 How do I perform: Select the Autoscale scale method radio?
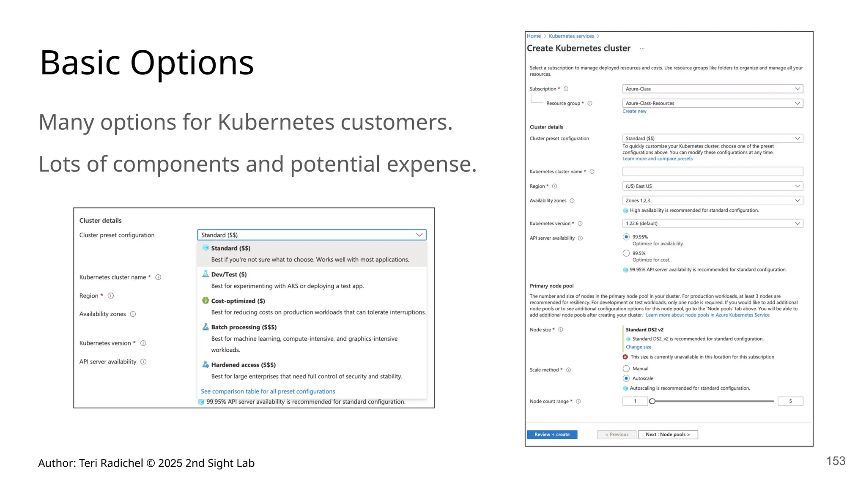point(626,378)
